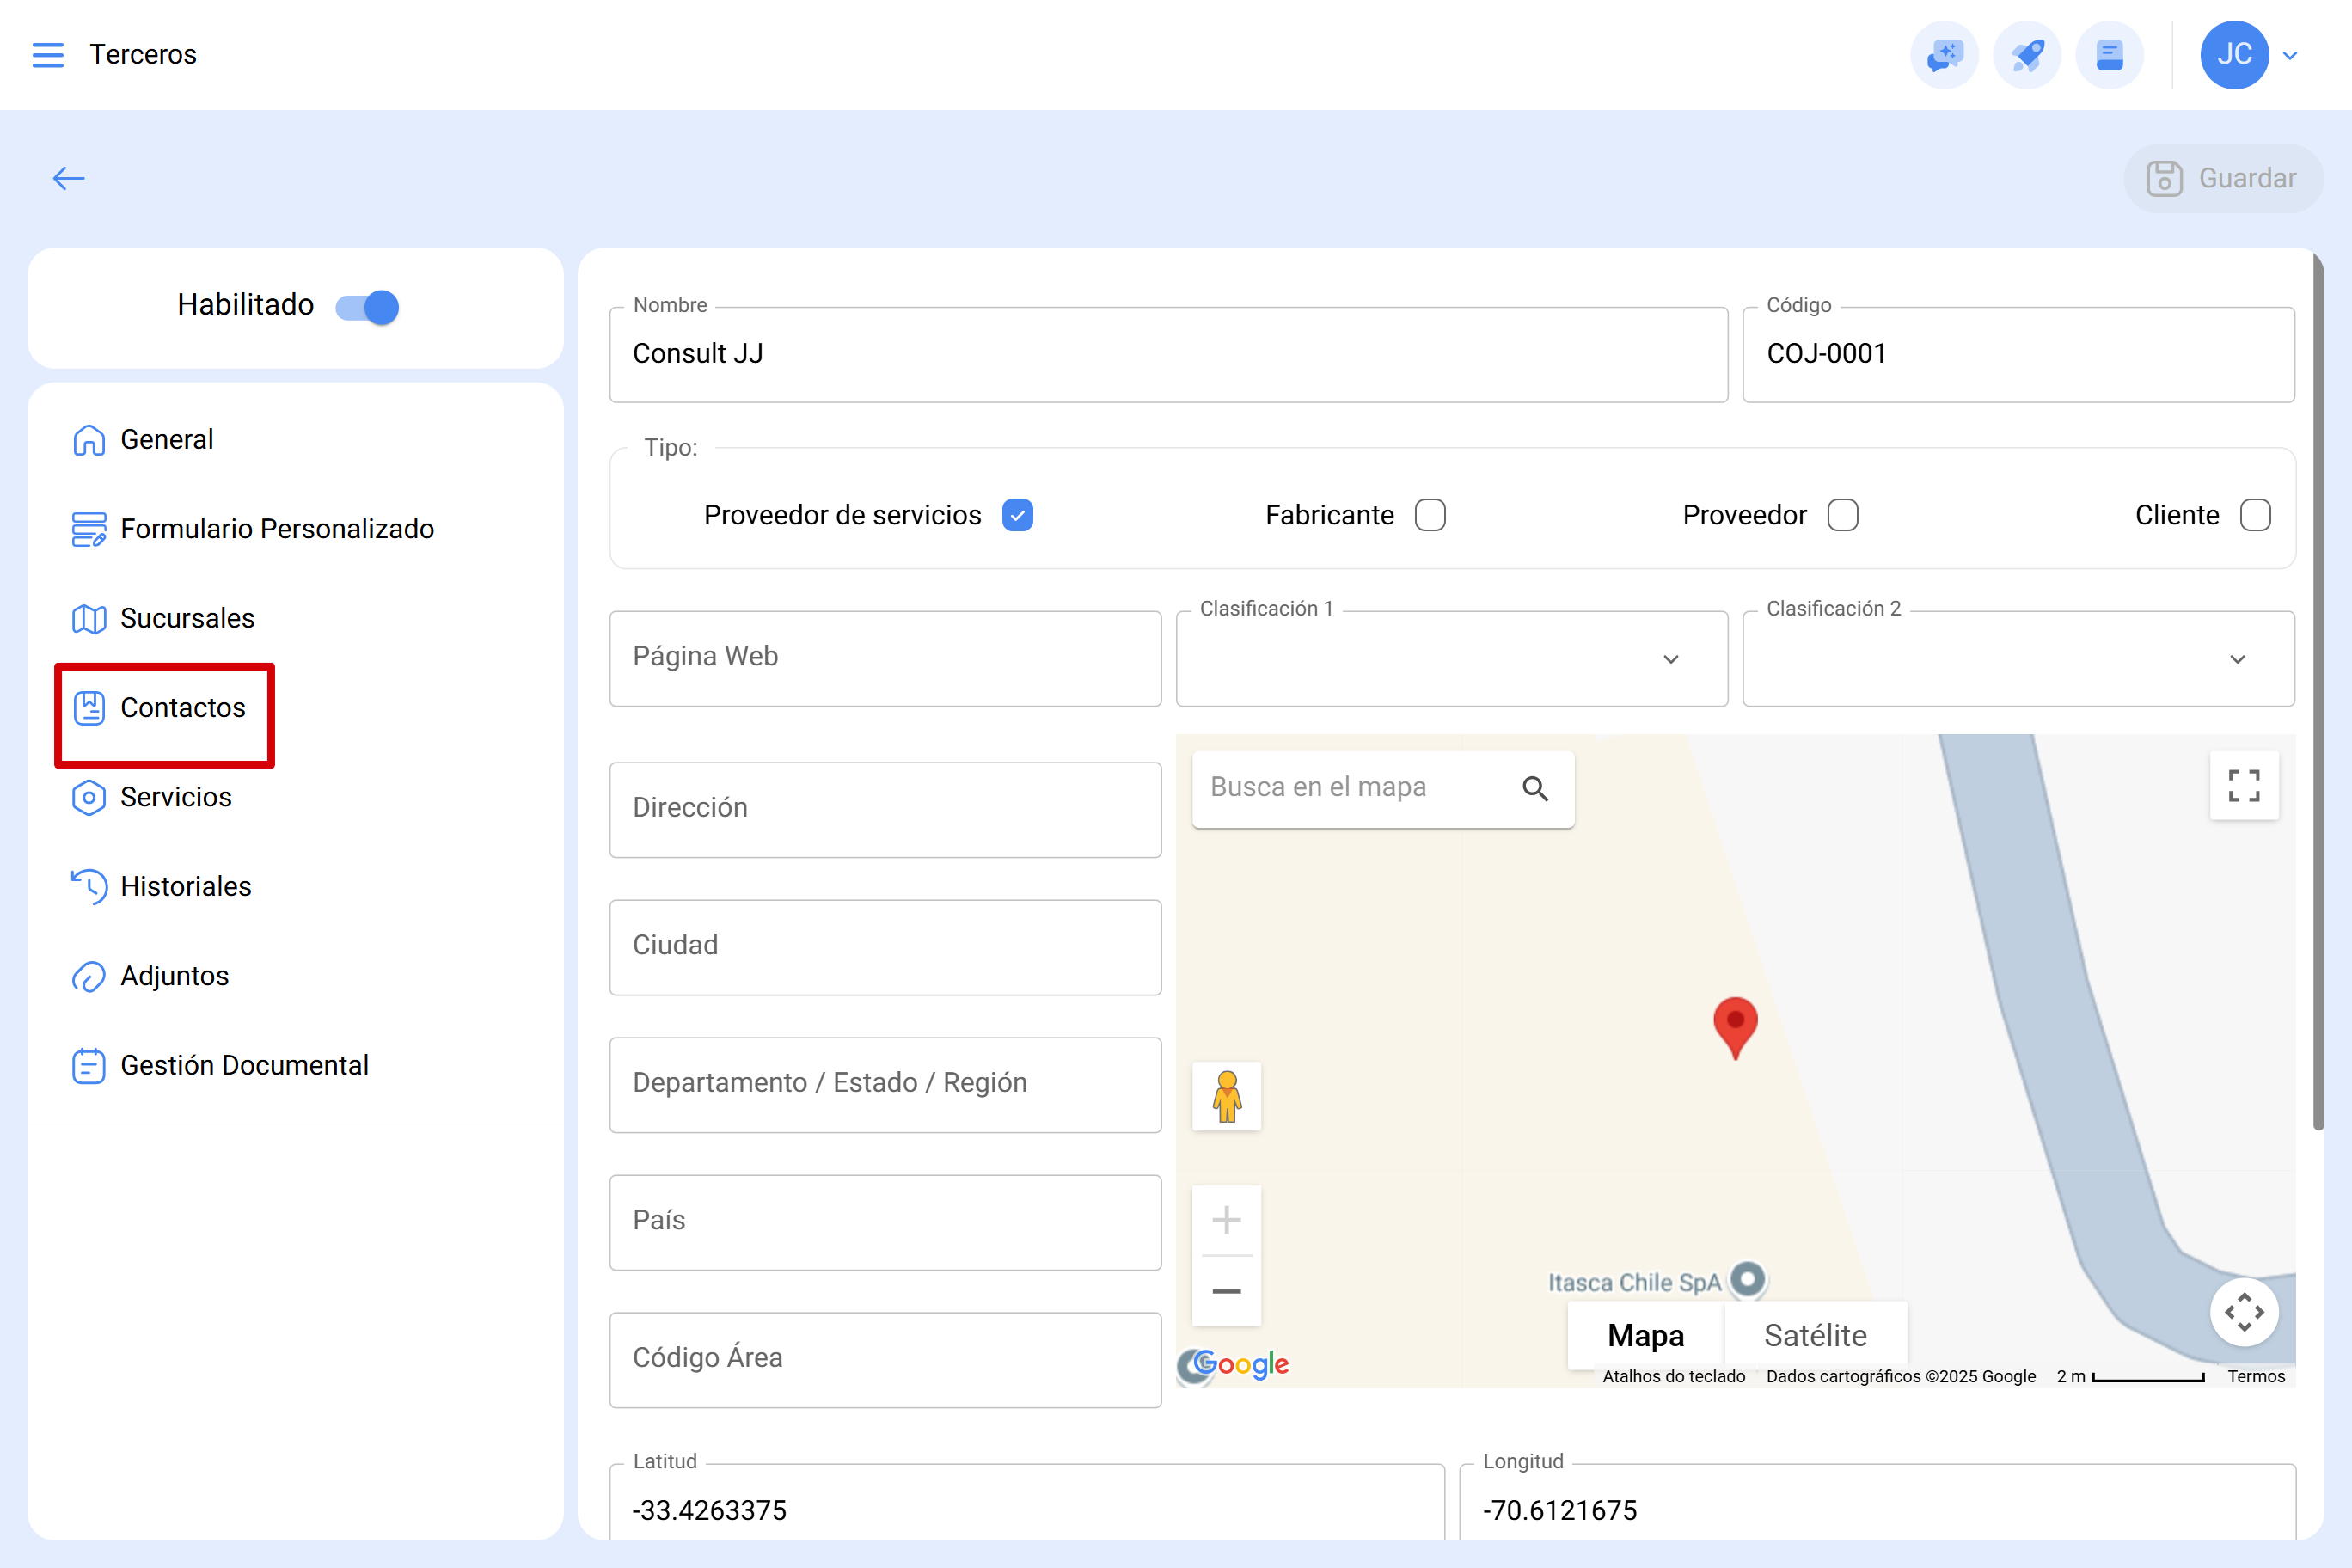
Task: Toggle the Habilitado switch
Action: [367, 307]
